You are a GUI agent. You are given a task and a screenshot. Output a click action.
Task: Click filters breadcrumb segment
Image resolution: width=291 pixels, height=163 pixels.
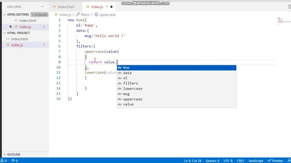(85, 14)
